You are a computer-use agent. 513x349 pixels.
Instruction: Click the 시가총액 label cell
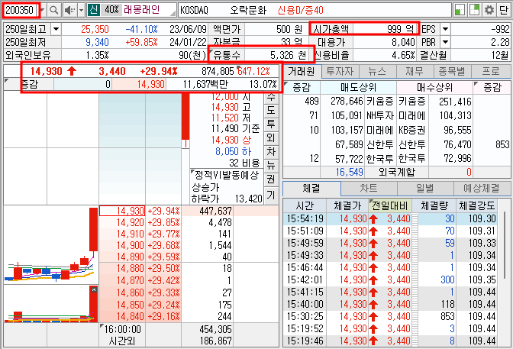coord(331,30)
